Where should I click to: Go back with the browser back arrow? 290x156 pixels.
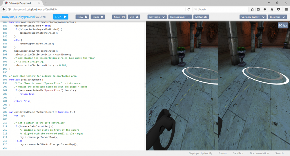click(x=4, y=9)
